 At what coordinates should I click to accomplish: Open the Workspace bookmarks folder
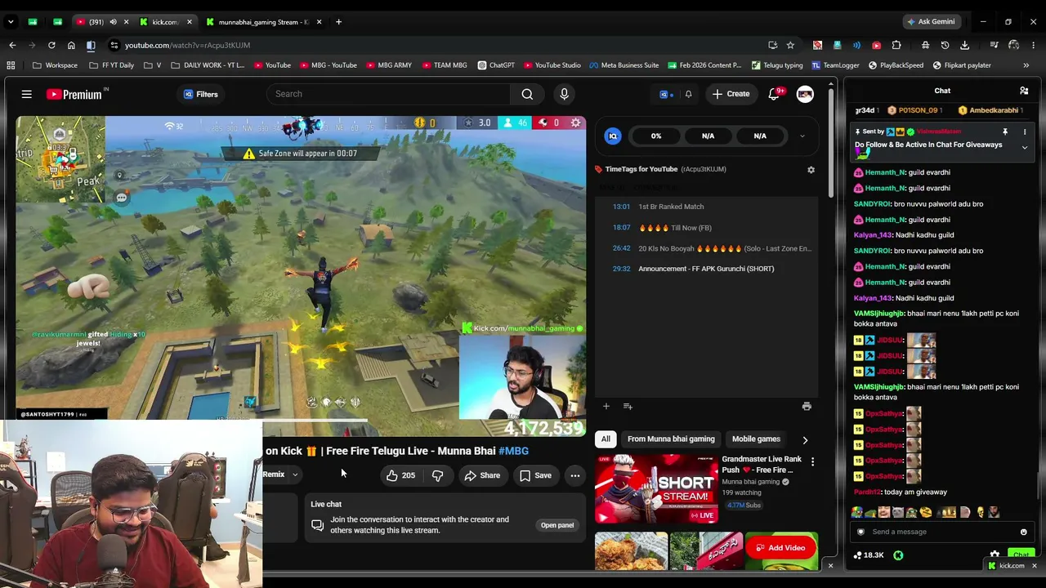tap(56, 65)
